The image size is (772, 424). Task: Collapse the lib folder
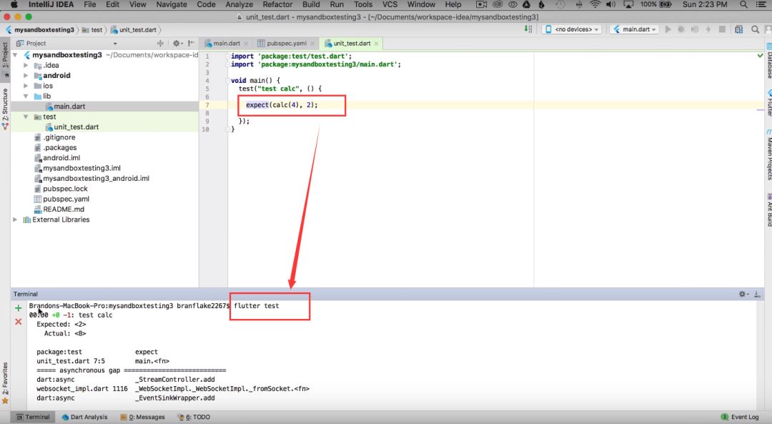pos(26,97)
